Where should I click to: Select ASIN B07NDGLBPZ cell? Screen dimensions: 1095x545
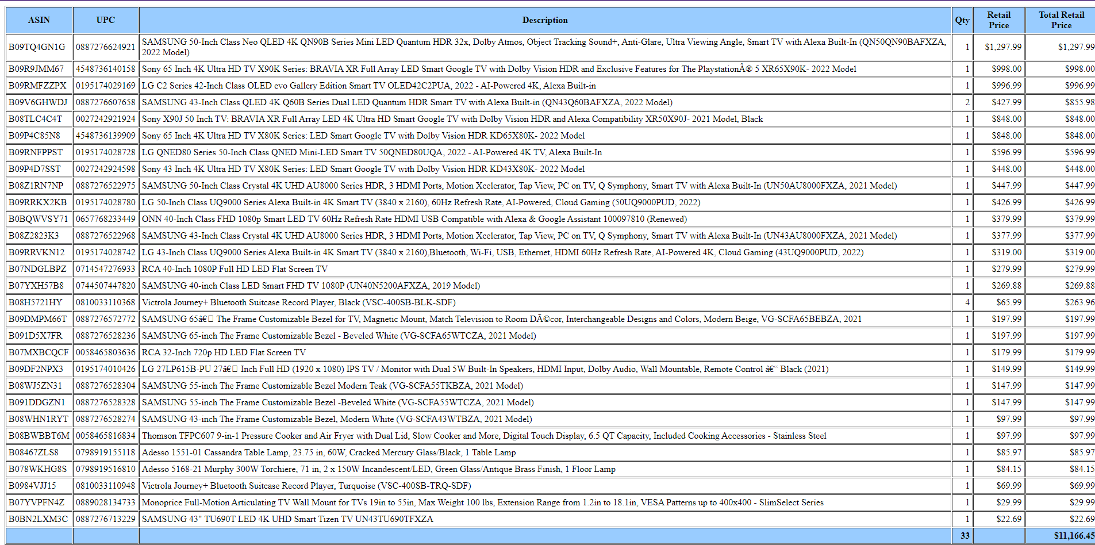[x=39, y=269]
